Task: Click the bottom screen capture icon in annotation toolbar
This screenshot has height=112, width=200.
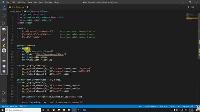Action: (4, 72)
